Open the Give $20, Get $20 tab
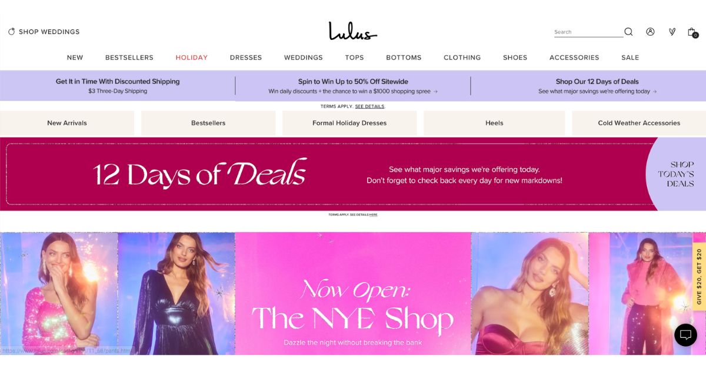Image resolution: width=706 pixels, height=369 pixels. (699, 276)
